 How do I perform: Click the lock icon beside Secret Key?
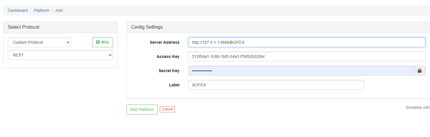tap(419, 71)
